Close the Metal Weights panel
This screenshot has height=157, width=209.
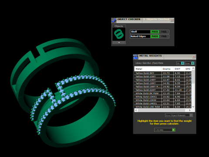pos(194,57)
